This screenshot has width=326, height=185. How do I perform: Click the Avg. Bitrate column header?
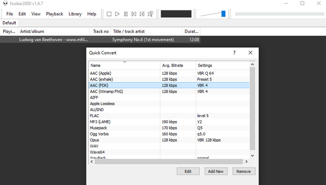tap(178, 65)
